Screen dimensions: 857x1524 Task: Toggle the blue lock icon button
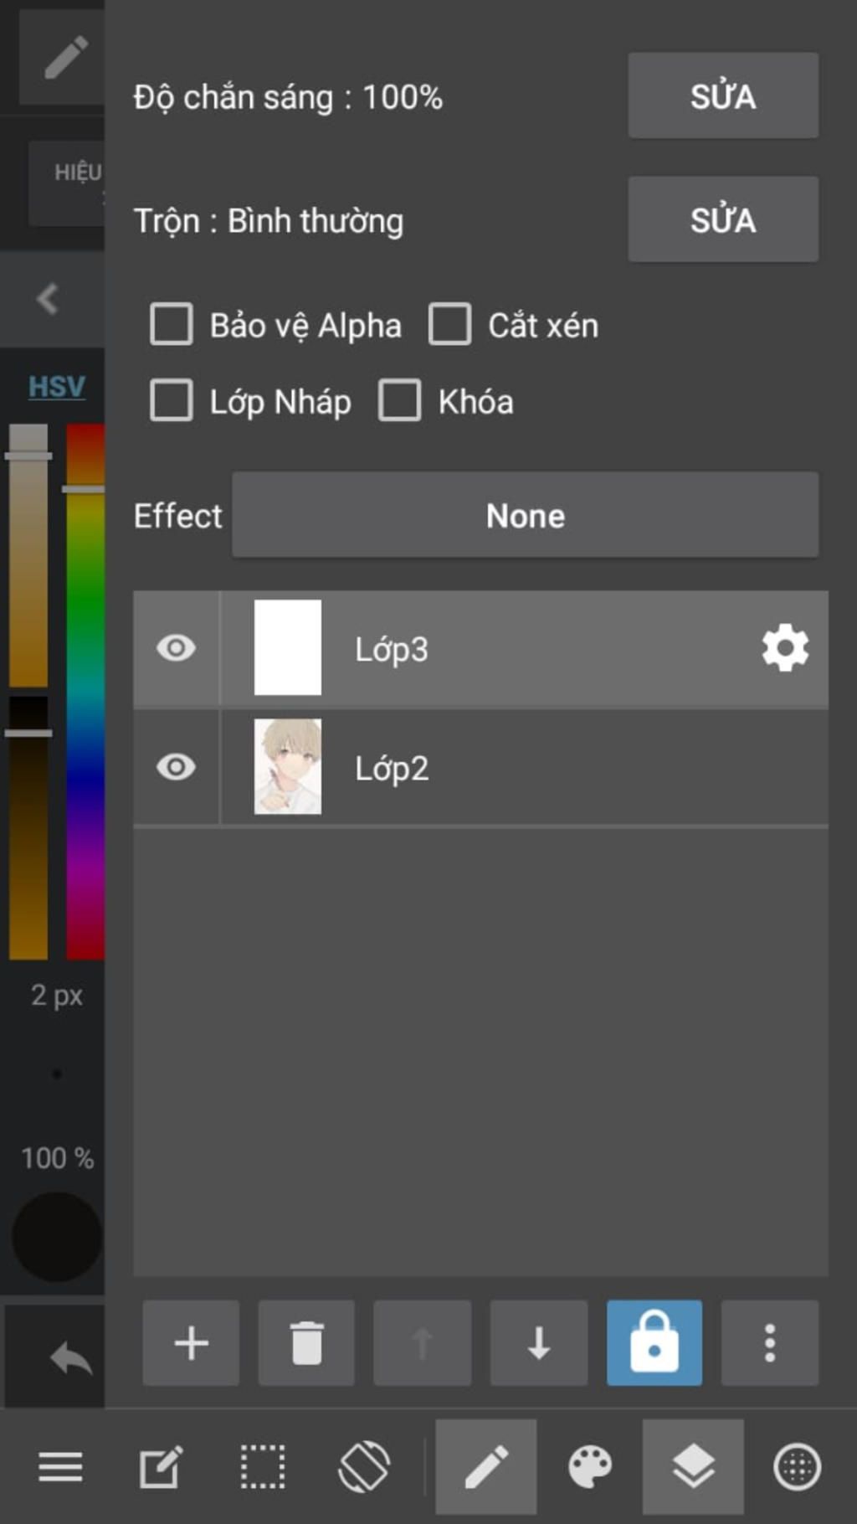tap(654, 1343)
